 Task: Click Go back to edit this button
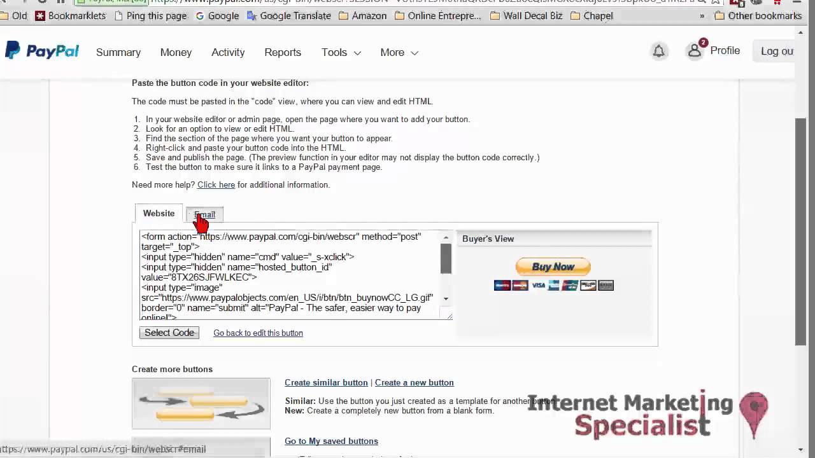click(258, 333)
